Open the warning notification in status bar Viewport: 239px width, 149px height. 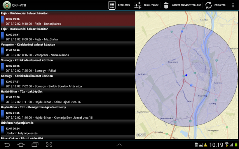coord(206,145)
